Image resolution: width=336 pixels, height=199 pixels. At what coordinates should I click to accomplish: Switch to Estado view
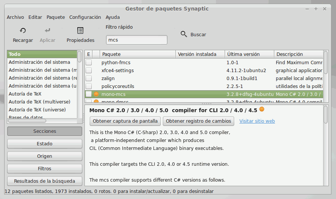tap(45, 144)
